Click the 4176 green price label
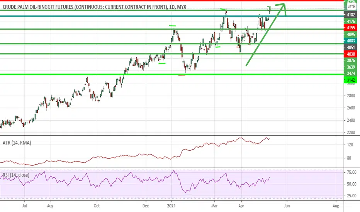Viewport: 360px width, 212px height. 351,21
